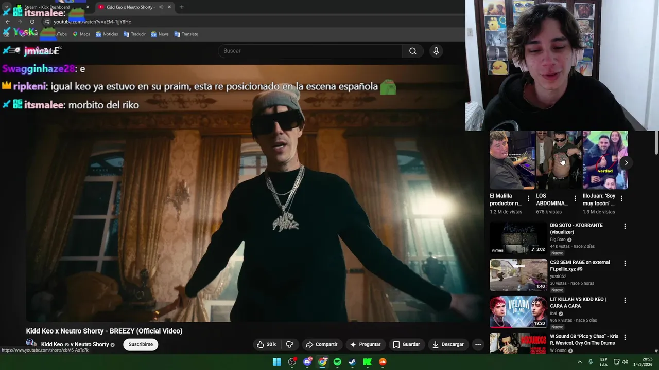Open CS2 SEMI RAGE video thumbnail
The width and height of the screenshot is (659, 370).
518,275
